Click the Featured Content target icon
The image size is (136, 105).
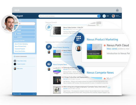49,27
